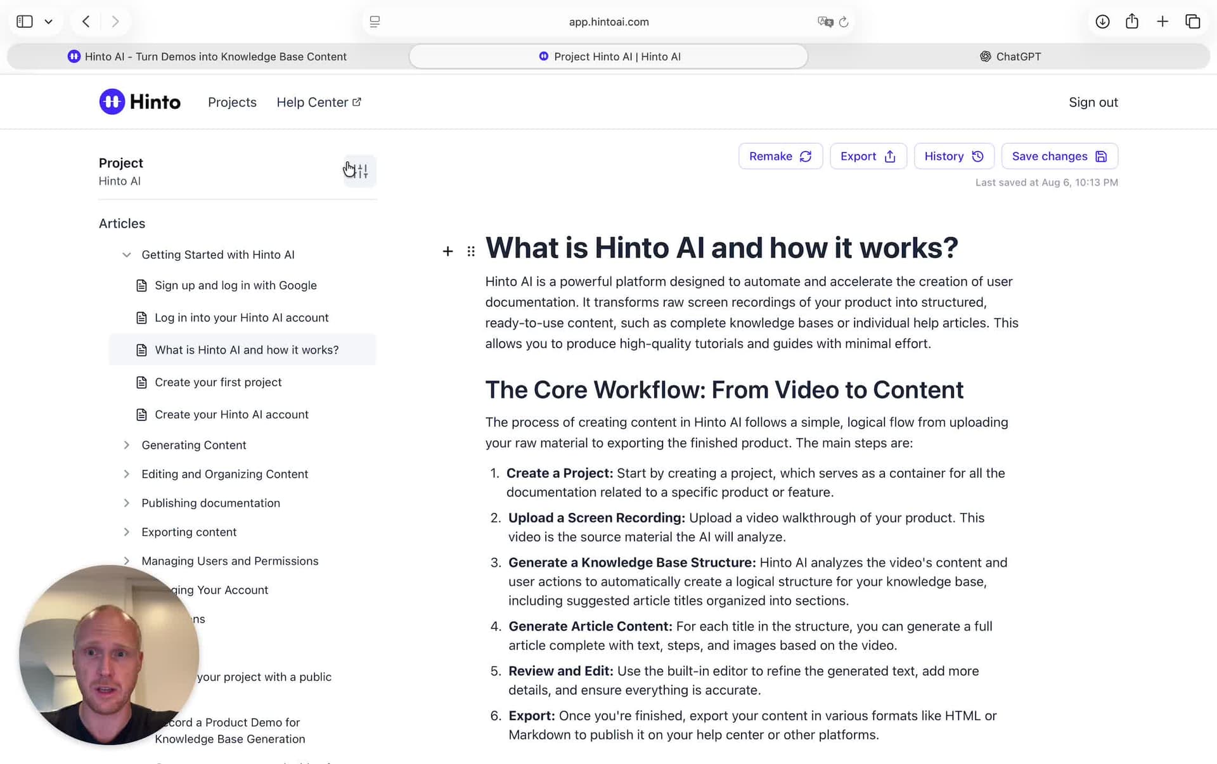Screen dimensions: 1217x764
Task: Toggle the Safari sidebar
Action: [25, 22]
